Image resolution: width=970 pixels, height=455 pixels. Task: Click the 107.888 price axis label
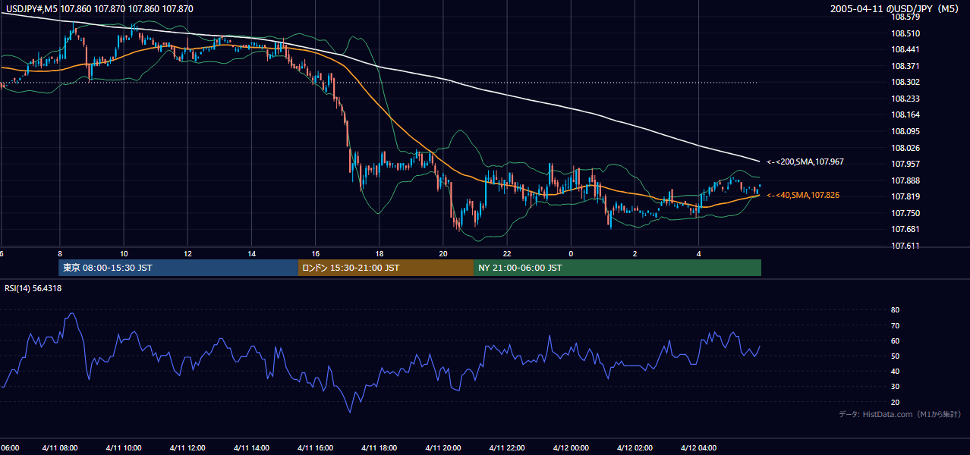click(x=905, y=180)
